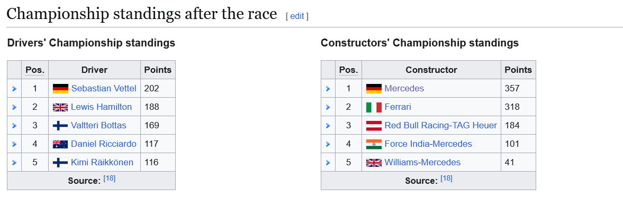This screenshot has width=623, height=207.
Task: Click source citation 18 under drivers table
Action: pos(109,178)
